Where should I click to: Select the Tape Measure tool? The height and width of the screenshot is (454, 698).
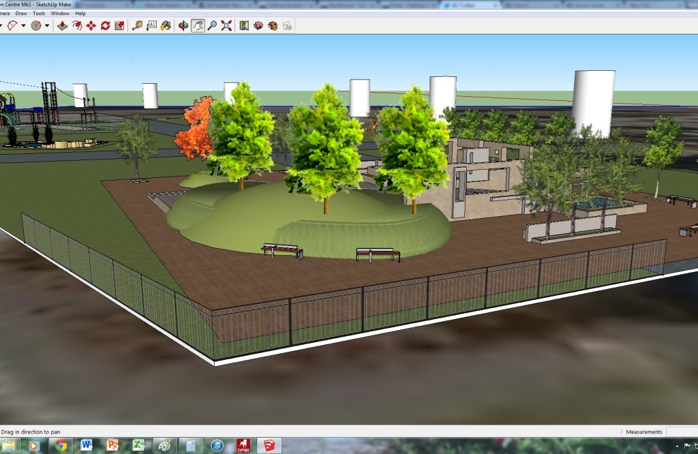(x=137, y=26)
